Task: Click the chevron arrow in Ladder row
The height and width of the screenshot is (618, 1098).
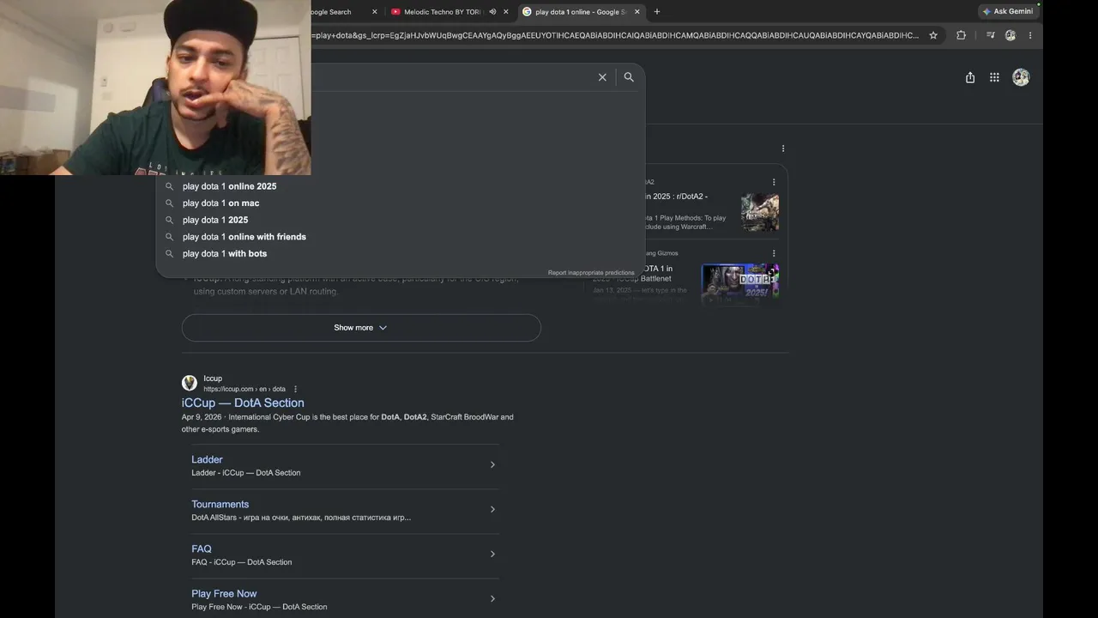Action: [492, 465]
